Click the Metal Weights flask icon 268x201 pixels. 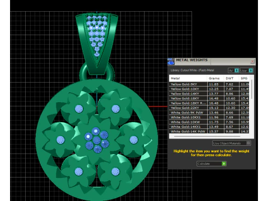pos(171,61)
